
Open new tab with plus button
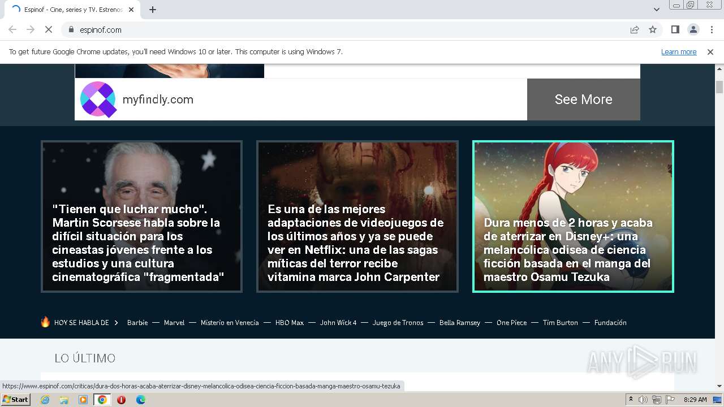153,10
